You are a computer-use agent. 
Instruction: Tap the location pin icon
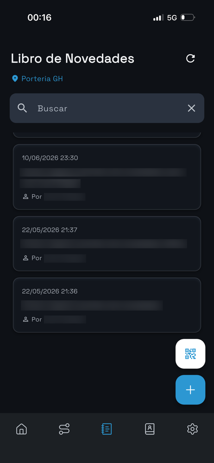click(x=15, y=79)
